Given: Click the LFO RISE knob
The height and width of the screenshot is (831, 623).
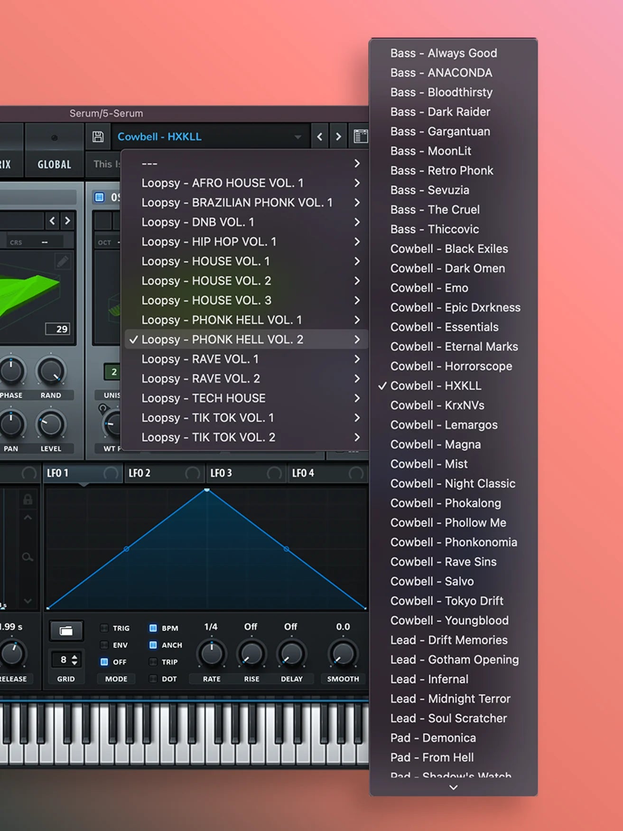Looking at the screenshot, I should pos(251,654).
